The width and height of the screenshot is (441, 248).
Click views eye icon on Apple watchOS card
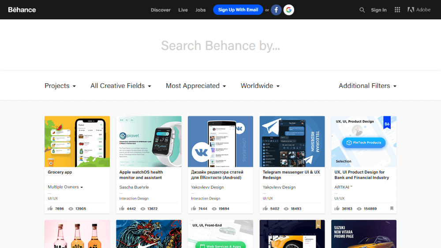click(143, 209)
